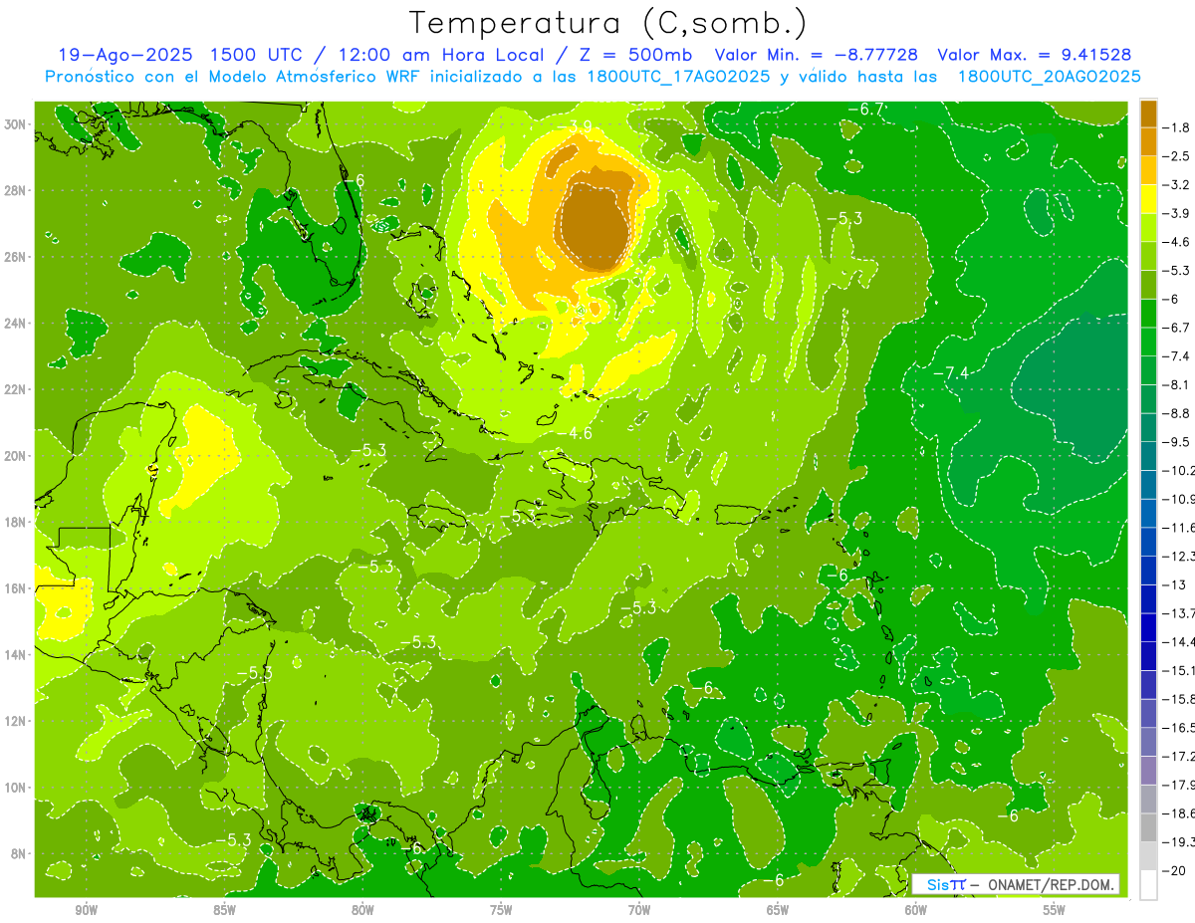This screenshot has height=923, width=1195.
Task: Click the '-11.6' colorbar label
Action: coord(1179,527)
